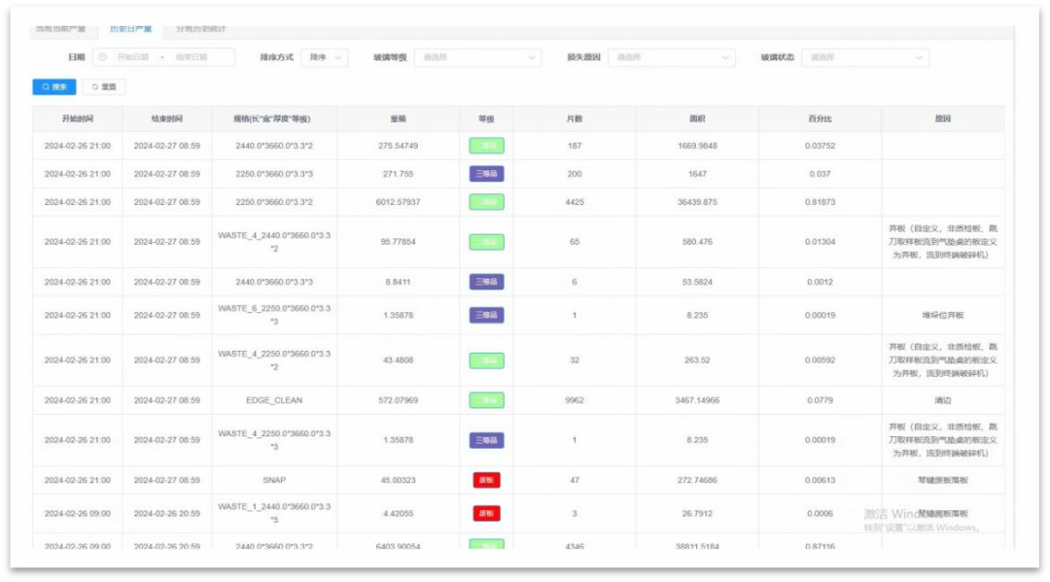
Task: Click the 开始日期 start date field
Action: tap(133, 57)
